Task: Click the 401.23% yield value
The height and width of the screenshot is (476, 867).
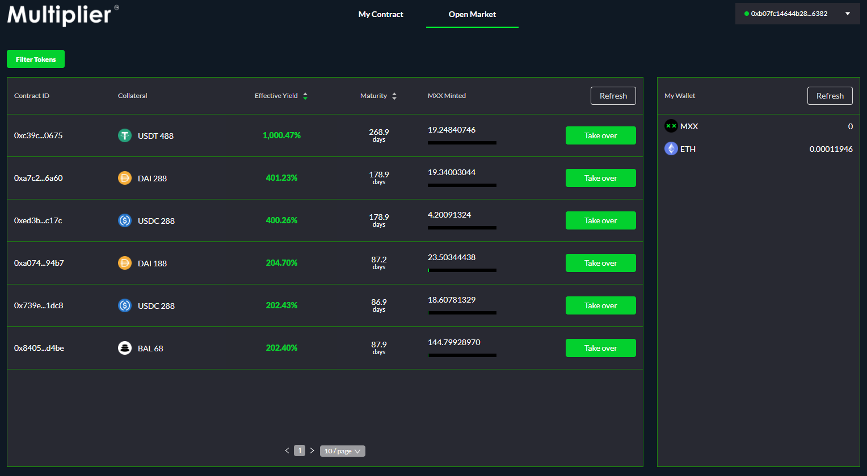Action: tap(281, 178)
